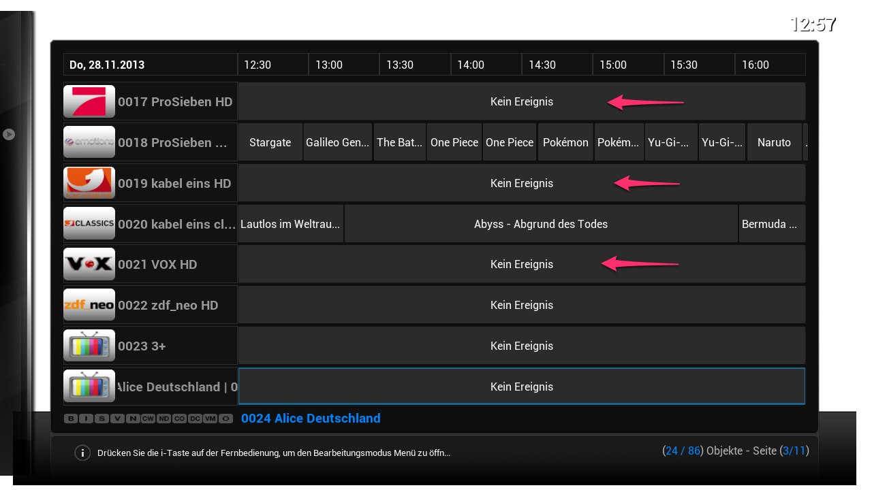This screenshot has width=872, height=490.
Task: Click the ProSieben HD channel logo
Action: click(89, 101)
